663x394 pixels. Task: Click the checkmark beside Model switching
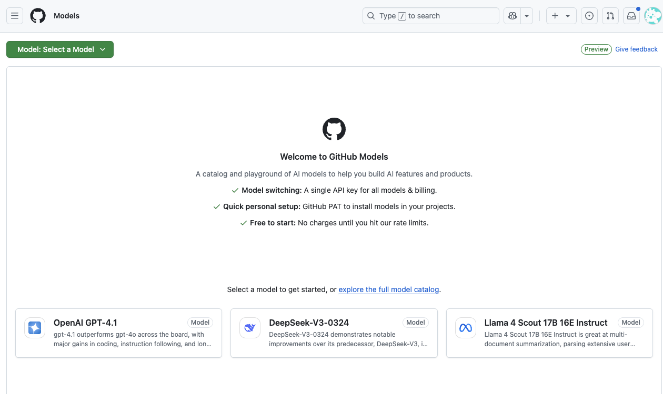click(235, 190)
